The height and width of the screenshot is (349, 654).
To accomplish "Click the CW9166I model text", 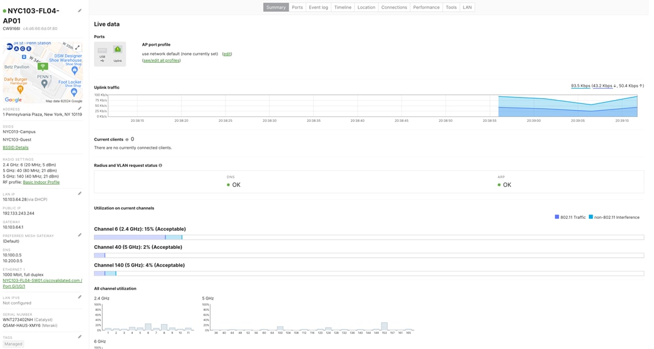I will click(11, 29).
